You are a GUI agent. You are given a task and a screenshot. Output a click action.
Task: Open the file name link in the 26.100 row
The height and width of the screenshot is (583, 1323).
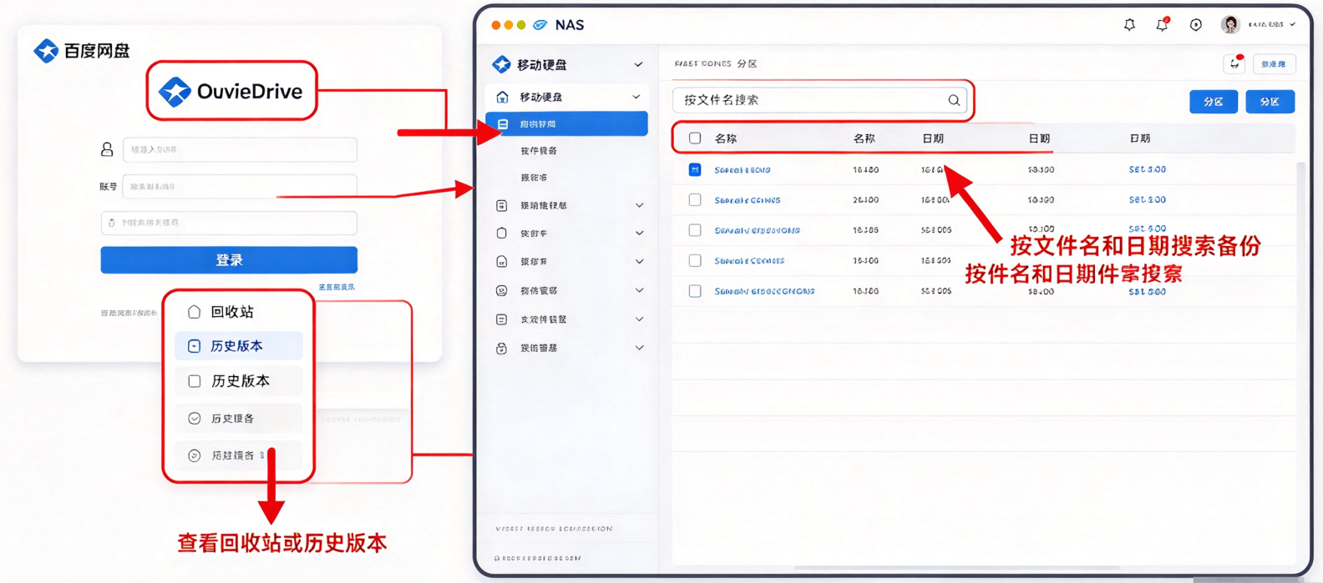click(748, 200)
